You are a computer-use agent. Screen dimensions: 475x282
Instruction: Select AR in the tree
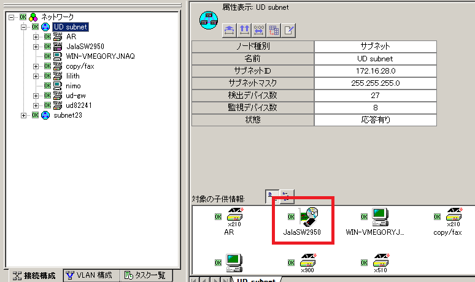tap(71, 37)
